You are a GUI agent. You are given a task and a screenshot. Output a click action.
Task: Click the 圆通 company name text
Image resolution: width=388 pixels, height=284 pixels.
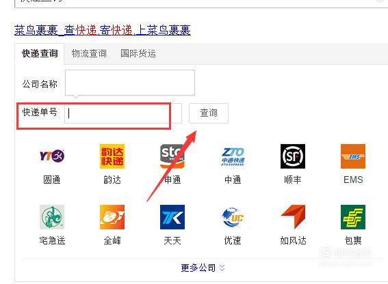pos(52,180)
